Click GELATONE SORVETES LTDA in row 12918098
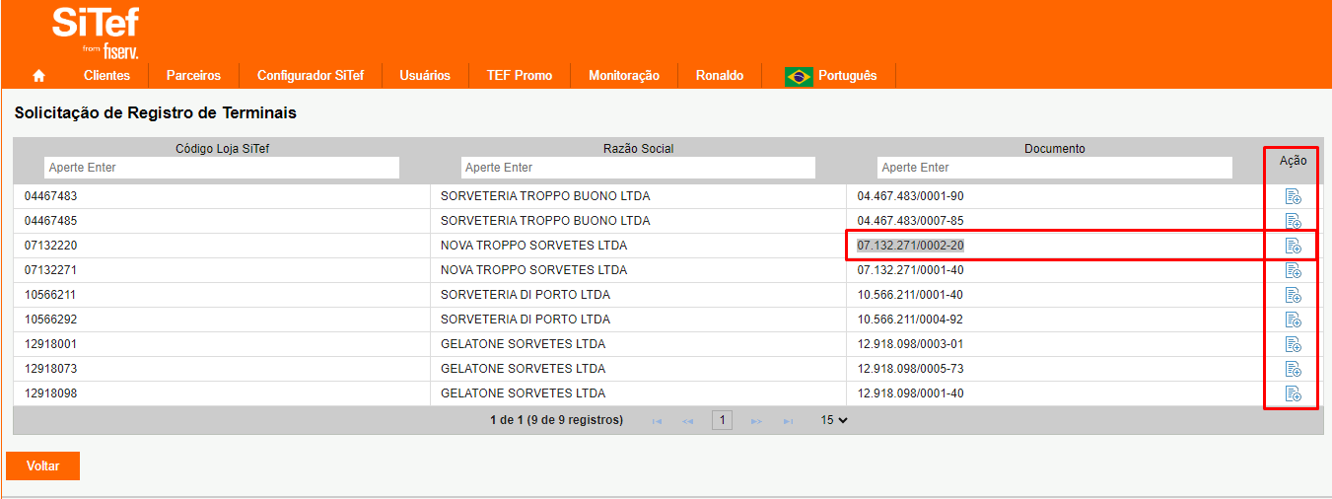1332x499 pixels. click(x=523, y=393)
